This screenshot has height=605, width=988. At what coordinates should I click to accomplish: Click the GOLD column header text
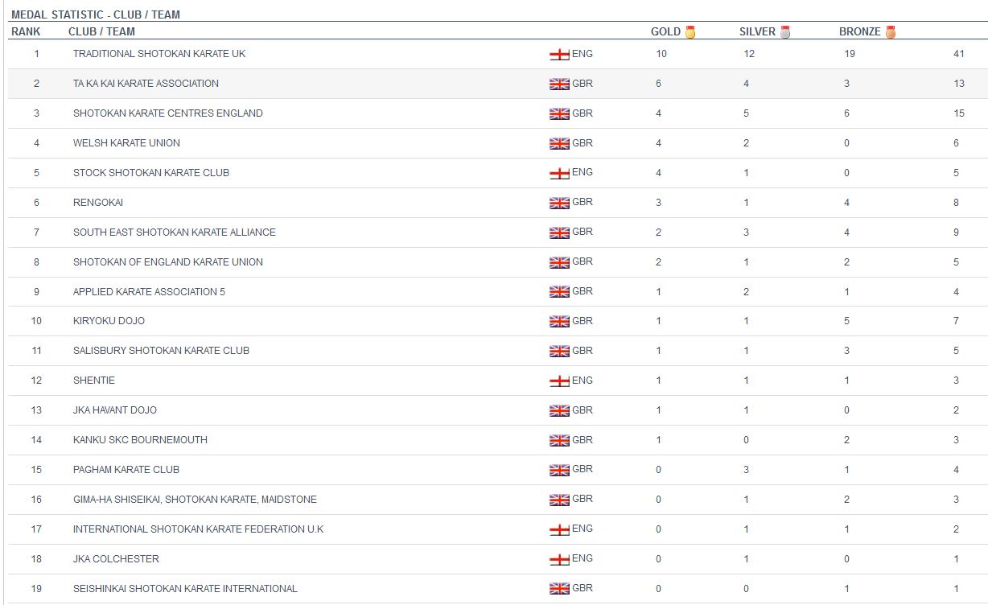(665, 31)
